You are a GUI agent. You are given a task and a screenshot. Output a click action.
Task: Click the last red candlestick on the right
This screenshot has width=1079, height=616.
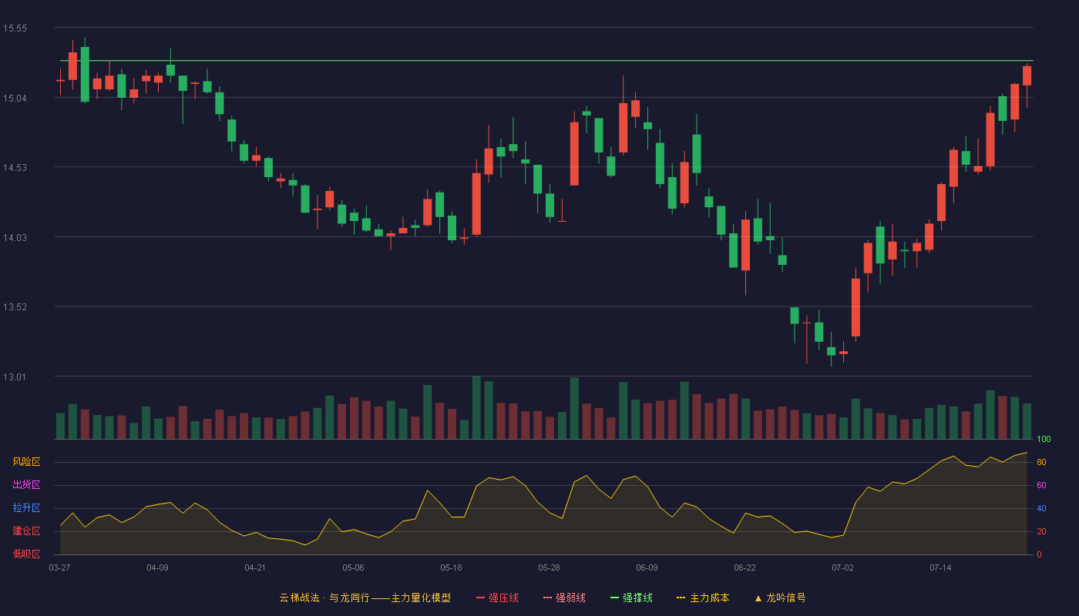[x=1027, y=75]
